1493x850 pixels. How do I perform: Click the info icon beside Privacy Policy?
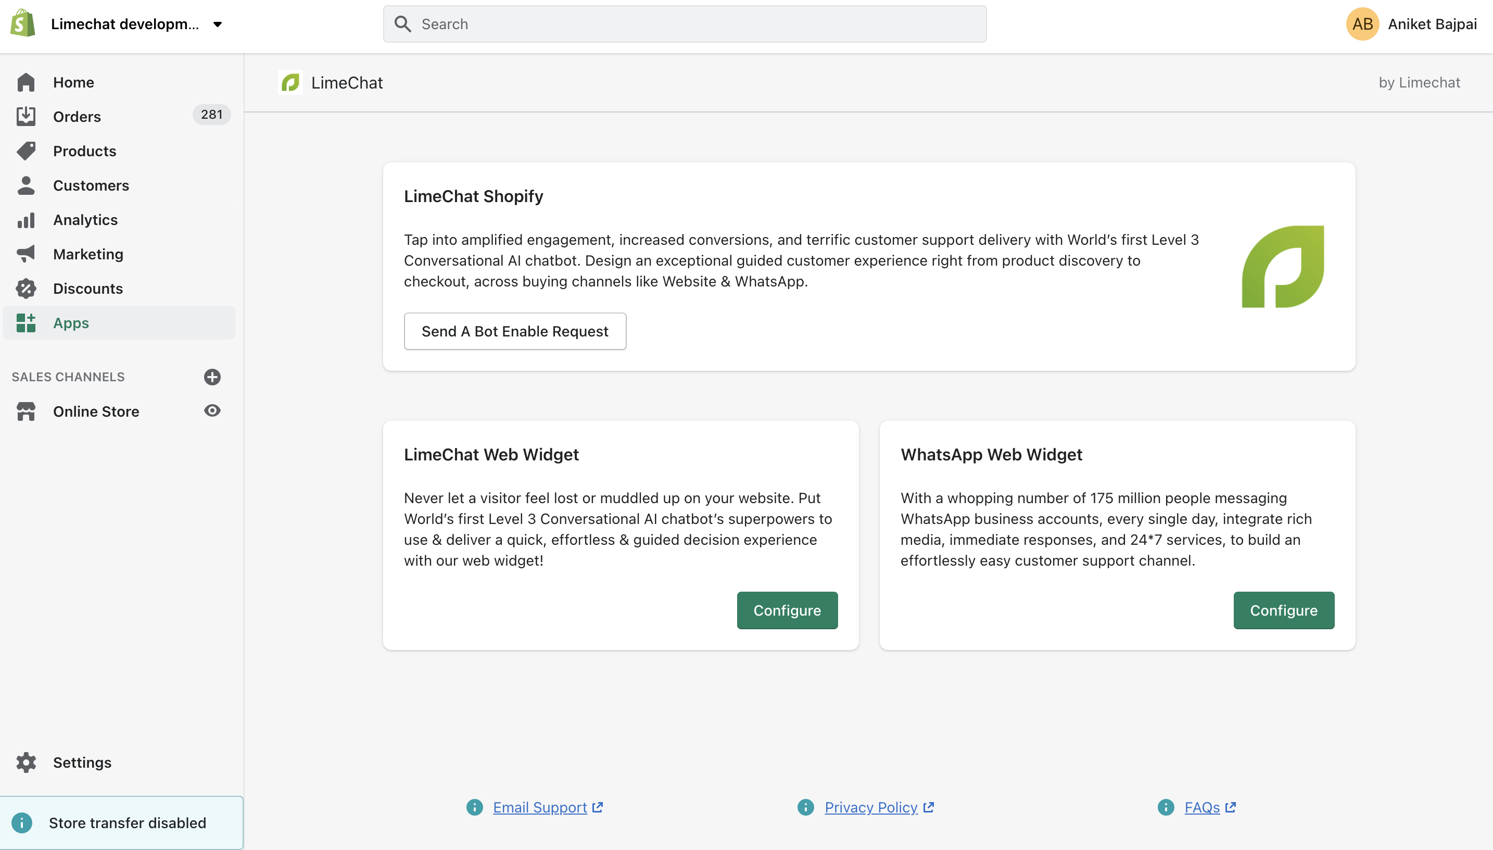pyautogui.click(x=806, y=807)
